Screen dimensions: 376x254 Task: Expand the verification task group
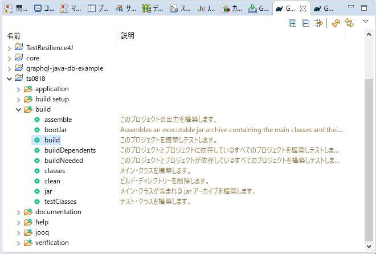(19, 244)
